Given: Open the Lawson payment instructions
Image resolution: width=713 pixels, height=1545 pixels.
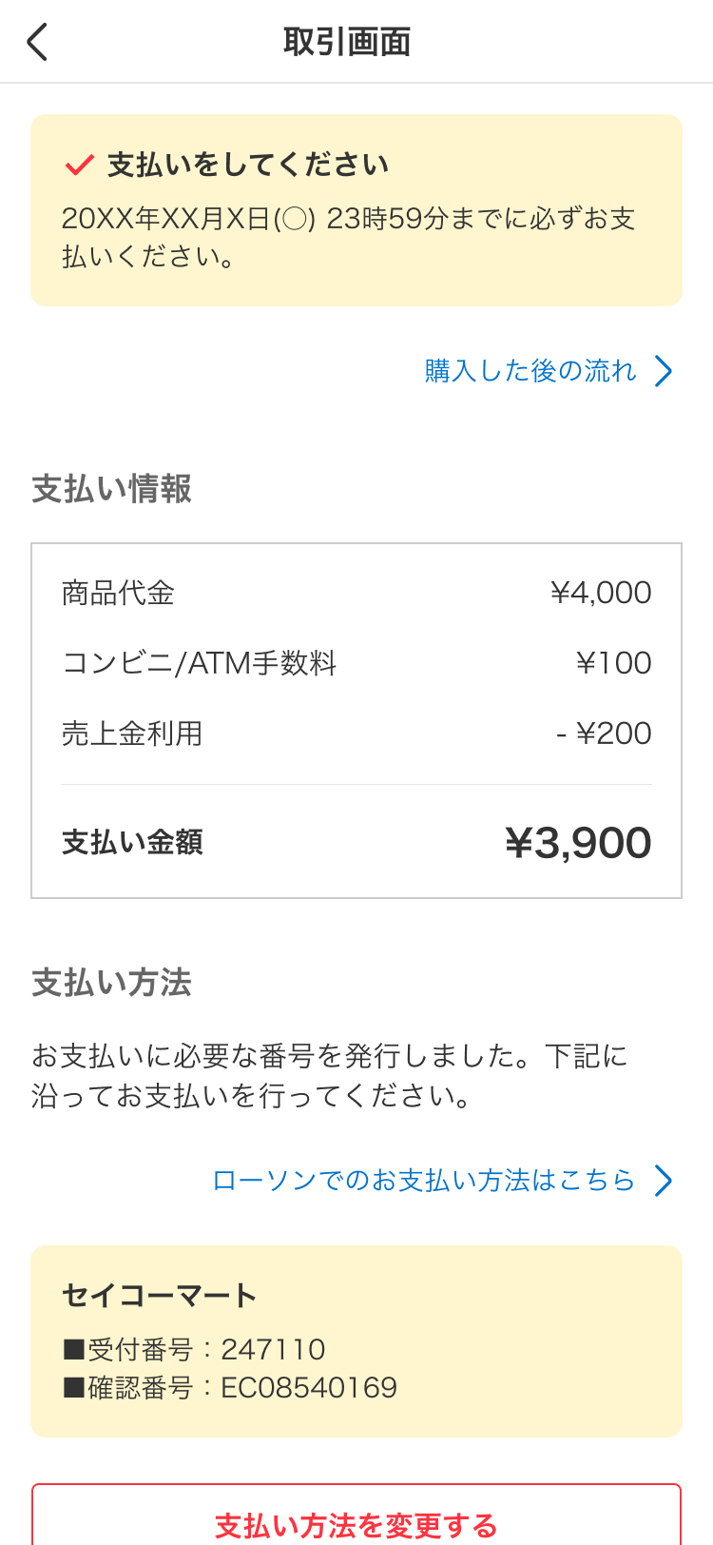Looking at the screenshot, I should (424, 1181).
